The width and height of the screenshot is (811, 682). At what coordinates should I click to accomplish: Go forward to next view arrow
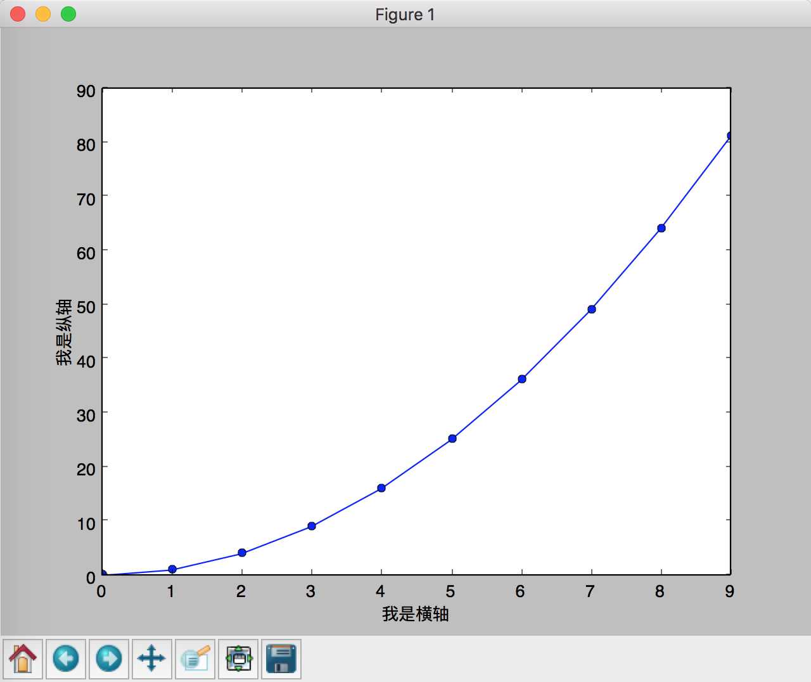tap(109, 659)
